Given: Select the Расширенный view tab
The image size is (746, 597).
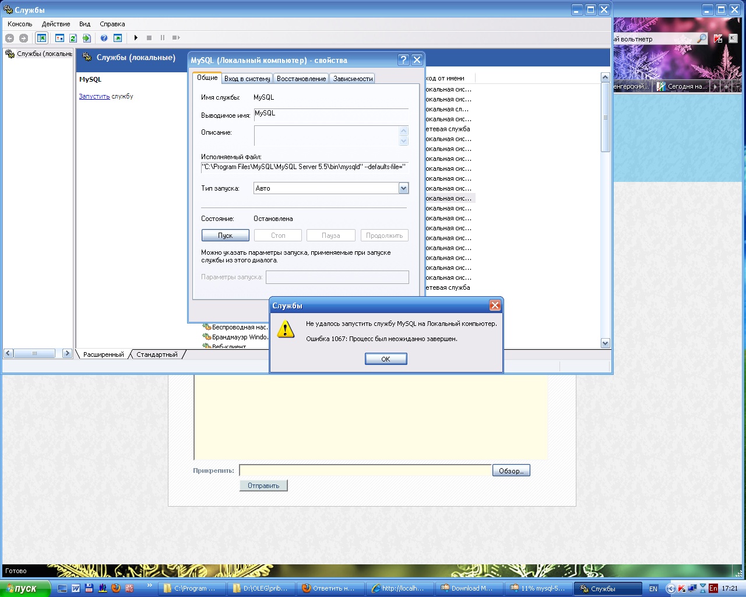Looking at the screenshot, I should 103,354.
